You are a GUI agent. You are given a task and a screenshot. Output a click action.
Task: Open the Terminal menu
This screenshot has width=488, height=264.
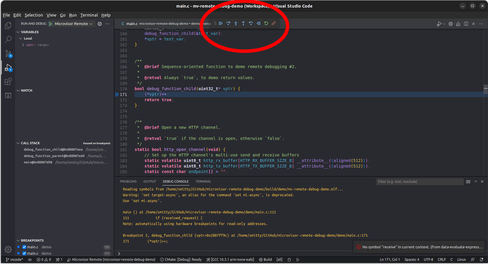tap(89, 15)
